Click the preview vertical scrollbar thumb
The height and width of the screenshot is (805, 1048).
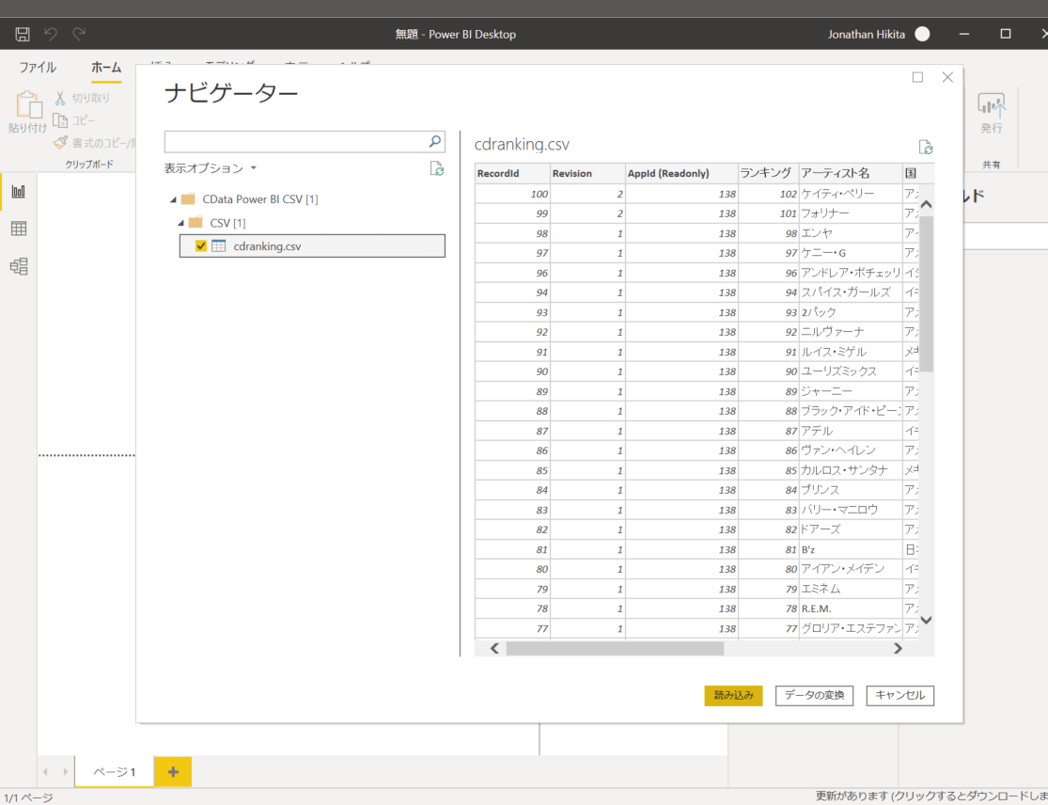tap(927, 293)
